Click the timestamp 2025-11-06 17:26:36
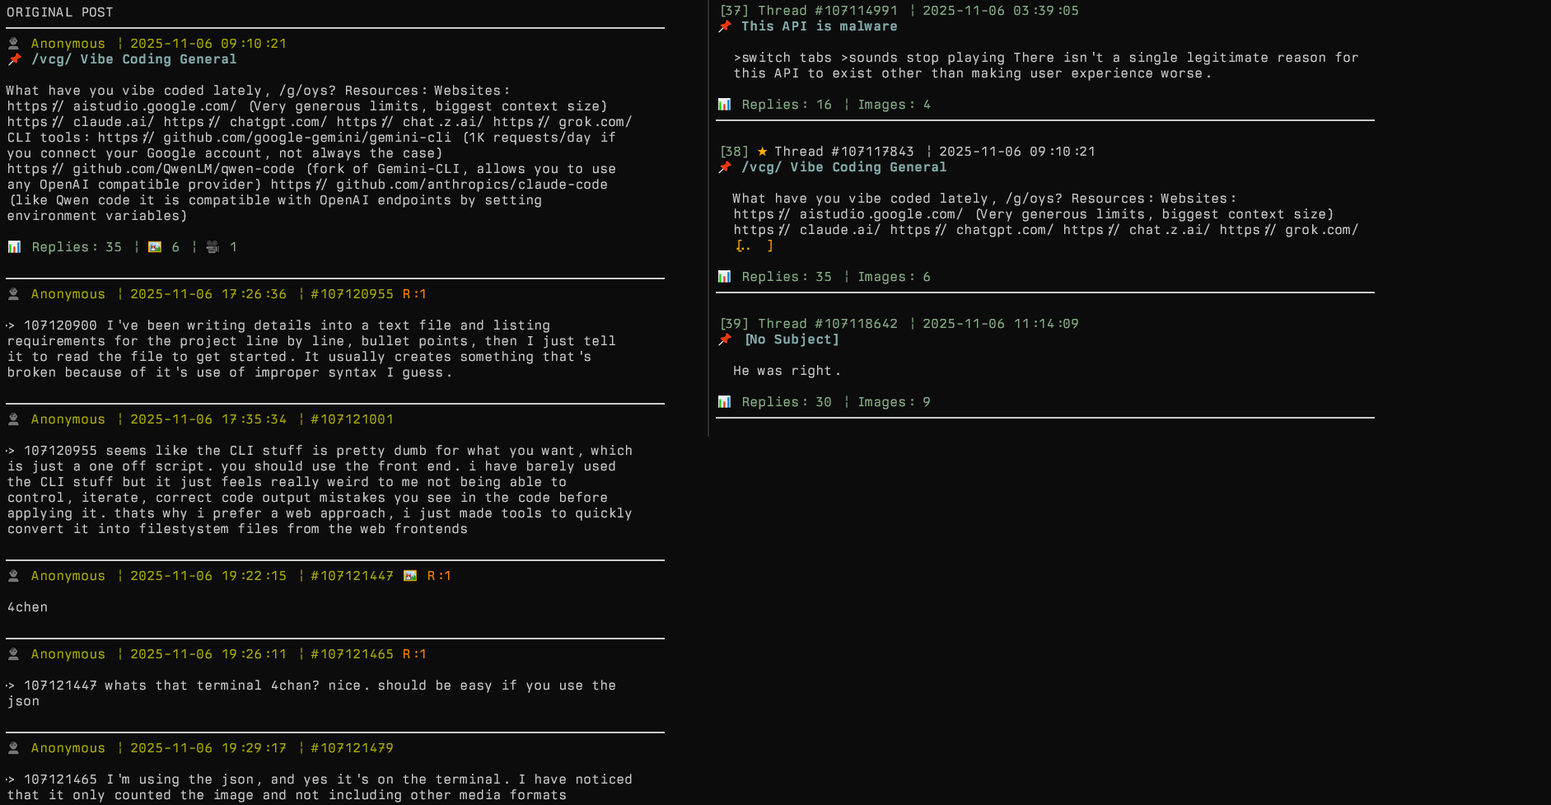 point(208,294)
